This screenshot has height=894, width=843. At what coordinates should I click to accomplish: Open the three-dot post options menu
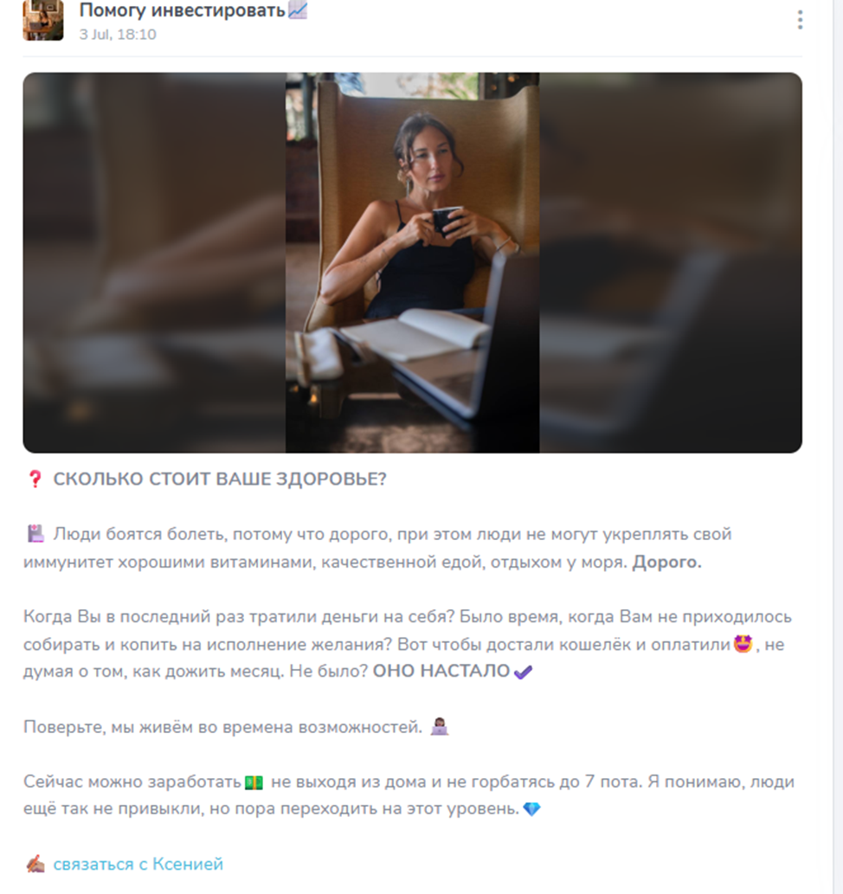[x=801, y=20]
